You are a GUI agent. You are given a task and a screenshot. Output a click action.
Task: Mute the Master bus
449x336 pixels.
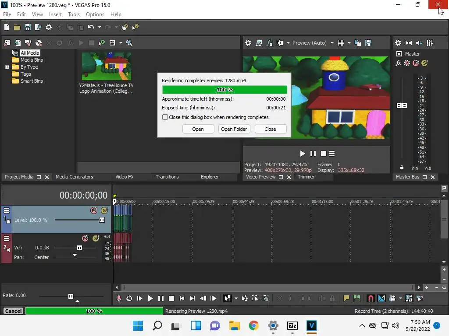(x=416, y=63)
